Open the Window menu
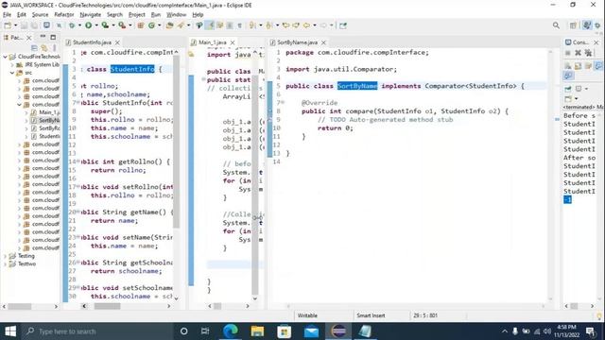The image size is (605, 340). click(177, 15)
